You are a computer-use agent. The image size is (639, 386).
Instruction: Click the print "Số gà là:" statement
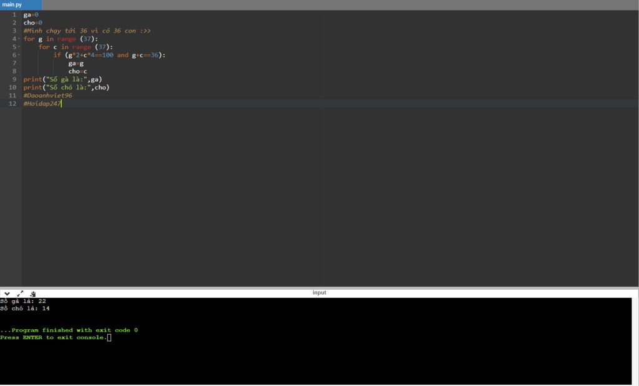62,79
